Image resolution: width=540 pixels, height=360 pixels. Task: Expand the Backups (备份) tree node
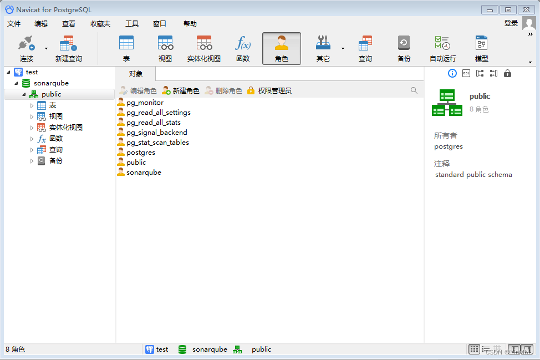coord(32,161)
